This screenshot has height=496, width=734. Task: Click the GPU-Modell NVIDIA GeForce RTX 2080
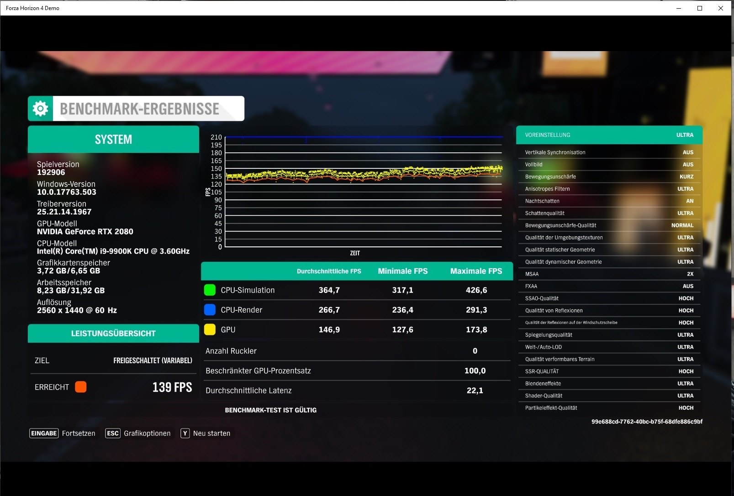(85, 227)
